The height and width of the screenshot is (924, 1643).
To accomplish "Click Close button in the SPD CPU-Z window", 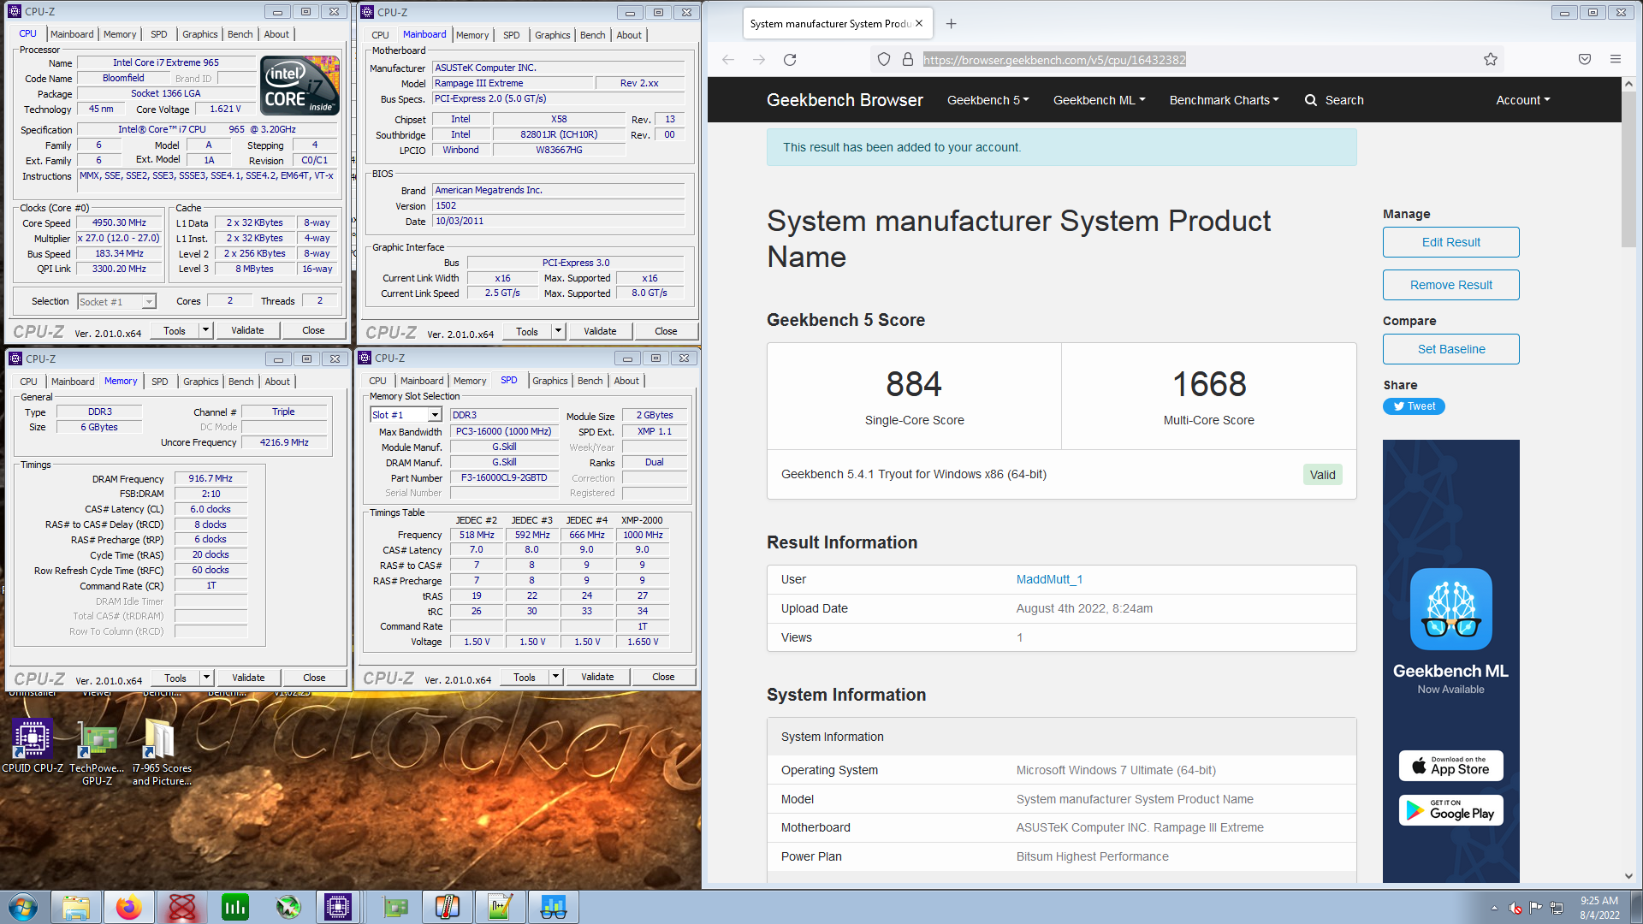I will [x=663, y=677].
